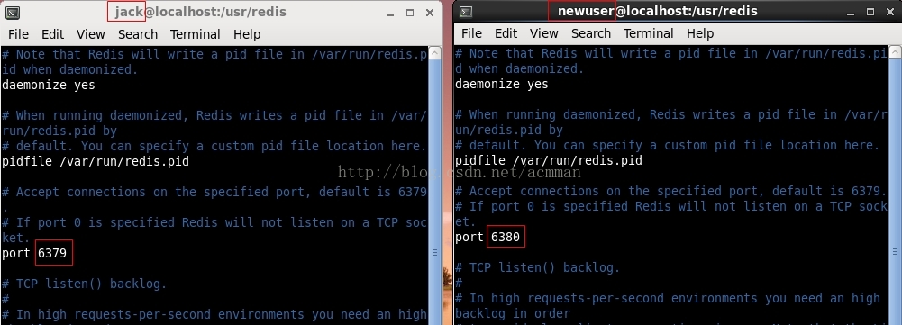Open Search menu in newuser terminal
The height and width of the screenshot is (325, 902).
click(x=591, y=33)
